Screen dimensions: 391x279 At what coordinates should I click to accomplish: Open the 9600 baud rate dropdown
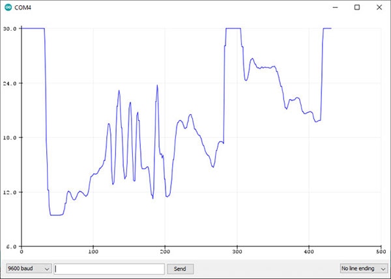click(x=29, y=269)
